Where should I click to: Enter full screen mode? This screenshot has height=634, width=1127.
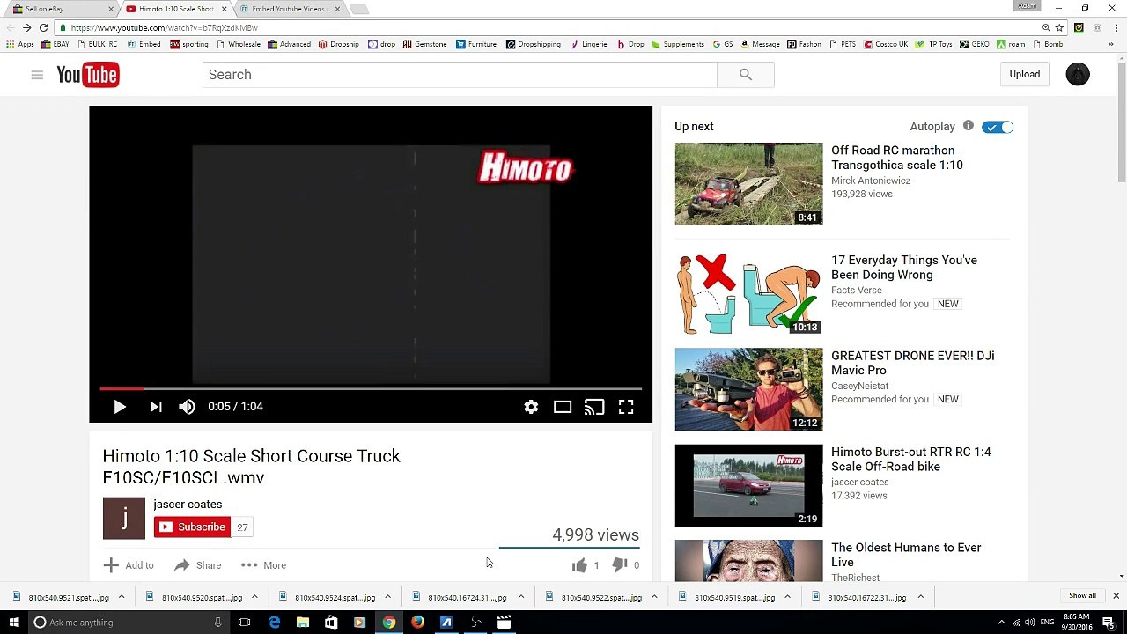point(626,407)
